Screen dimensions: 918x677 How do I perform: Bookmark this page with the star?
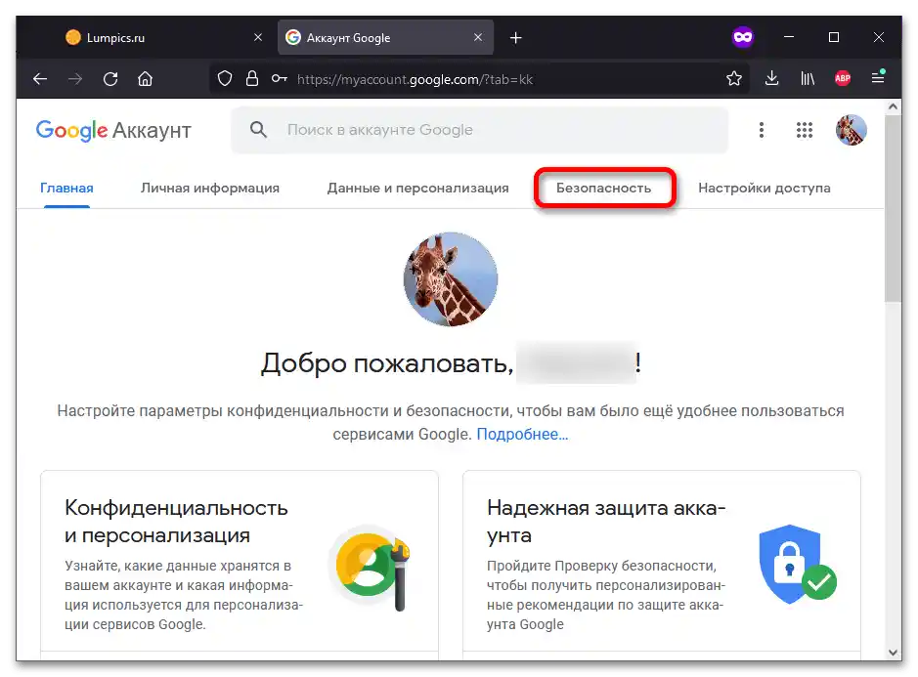pos(734,78)
